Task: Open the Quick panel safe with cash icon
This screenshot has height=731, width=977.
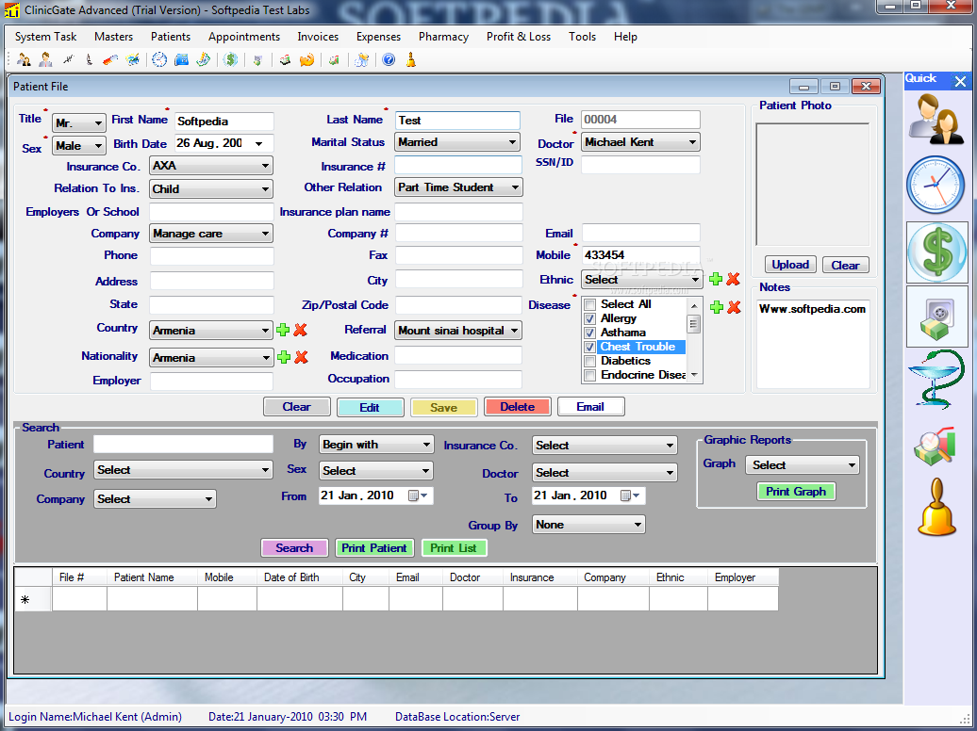Action: [937, 317]
